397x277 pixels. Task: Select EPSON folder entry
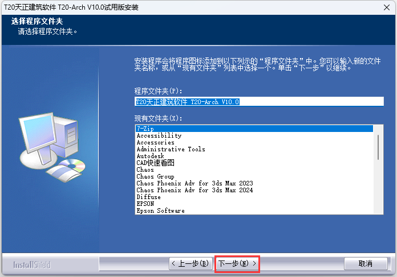[x=254, y=204]
